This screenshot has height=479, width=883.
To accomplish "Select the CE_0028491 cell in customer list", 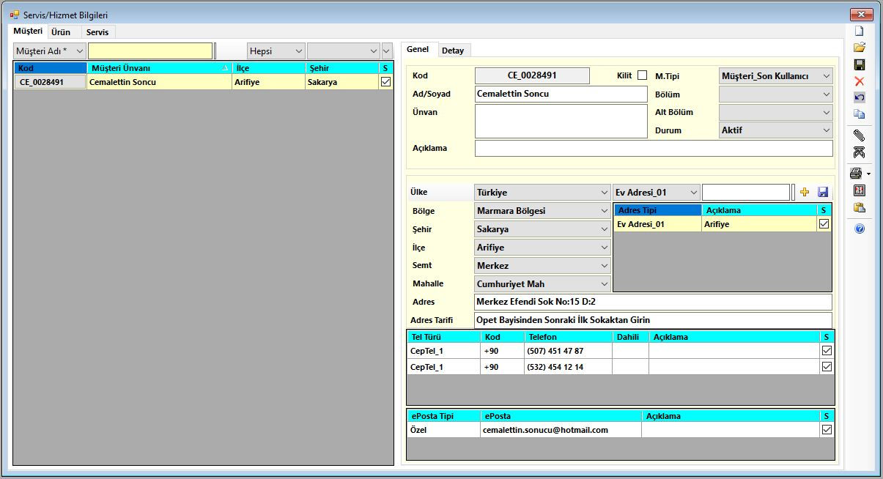I will coord(50,82).
